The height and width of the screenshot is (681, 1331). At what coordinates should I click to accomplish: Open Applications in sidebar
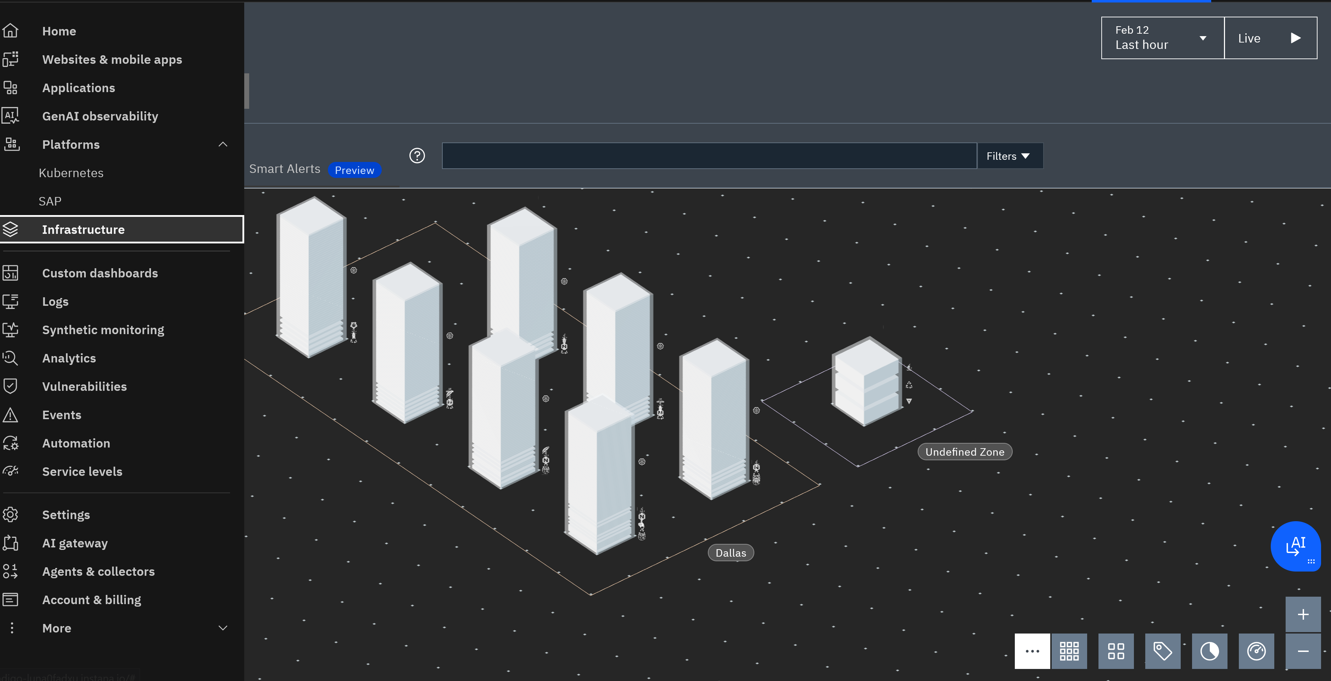[x=122, y=88]
